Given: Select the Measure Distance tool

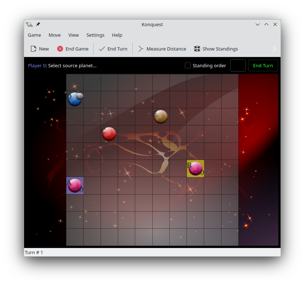Looking at the screenshot, I should 141,49.
